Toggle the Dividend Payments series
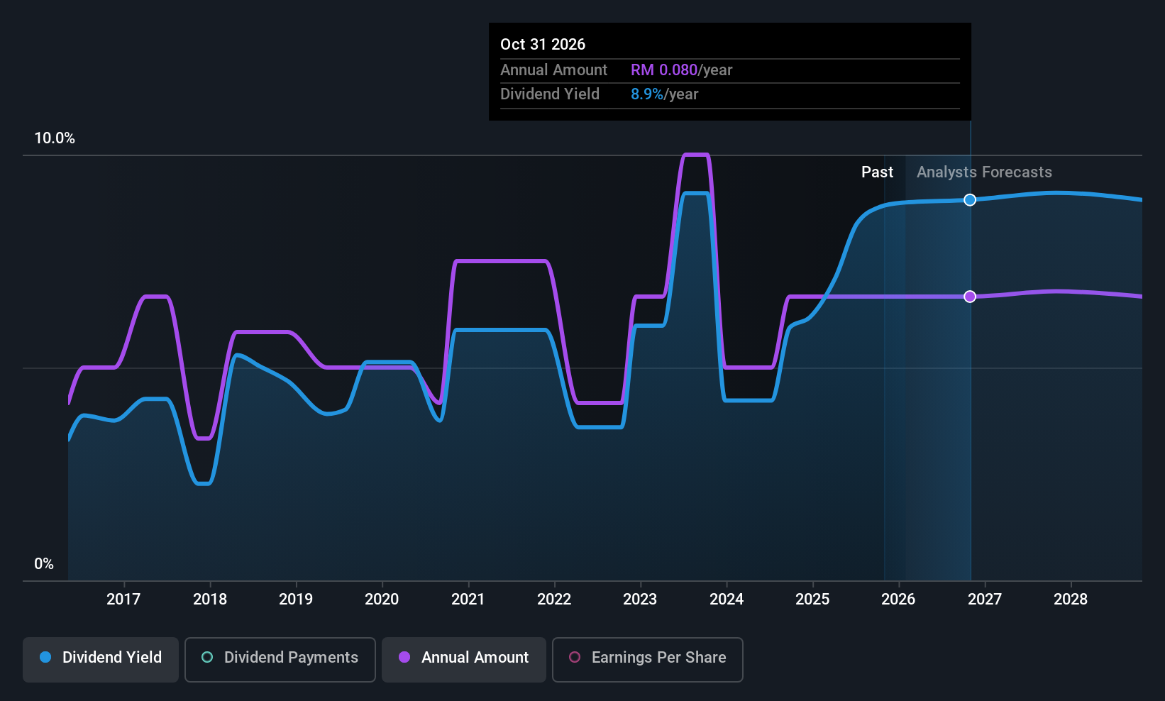1165x701 pixels. (280, 659)
